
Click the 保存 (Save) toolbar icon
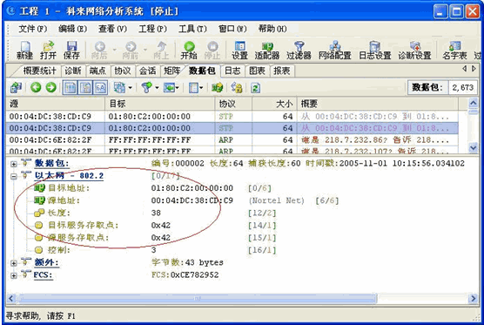click(x=71, y=50)
